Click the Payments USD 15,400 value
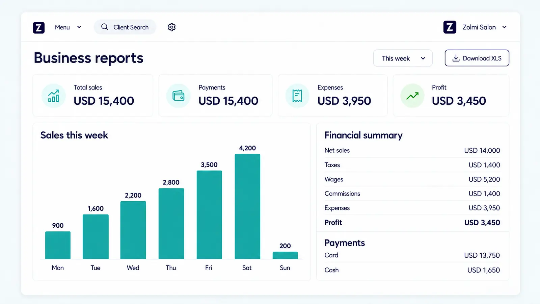This screenshot has height=304, width=540. [x=228, y=101]
